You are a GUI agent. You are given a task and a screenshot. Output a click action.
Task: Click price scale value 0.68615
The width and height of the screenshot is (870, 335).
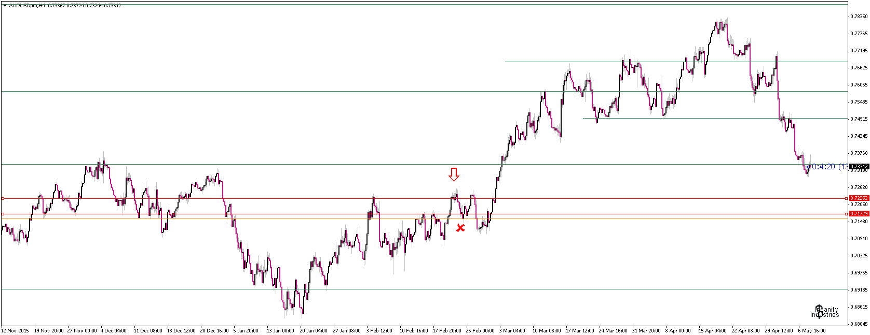(x=860, y=307)
